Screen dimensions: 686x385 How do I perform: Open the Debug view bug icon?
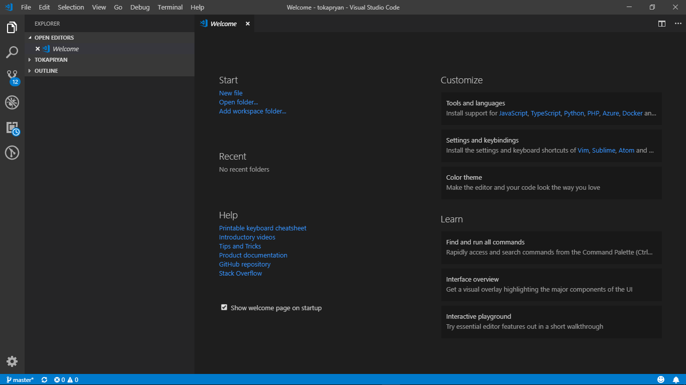click(12, 102)
